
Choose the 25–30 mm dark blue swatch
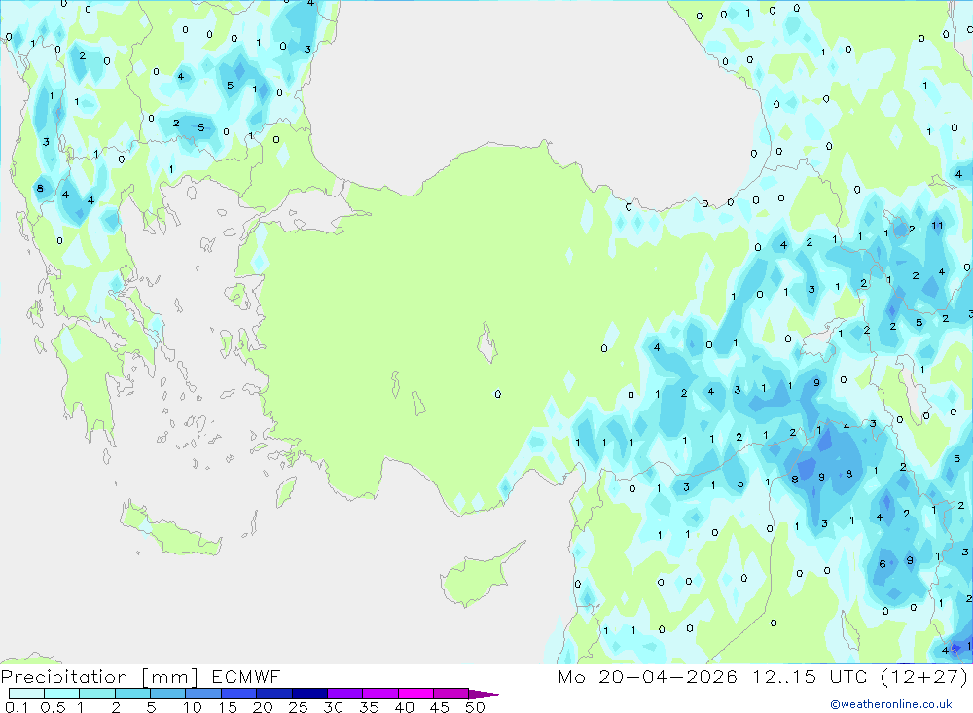tap(309, 694)
